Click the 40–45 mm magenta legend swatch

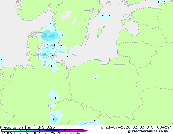[x=74, y=130]
